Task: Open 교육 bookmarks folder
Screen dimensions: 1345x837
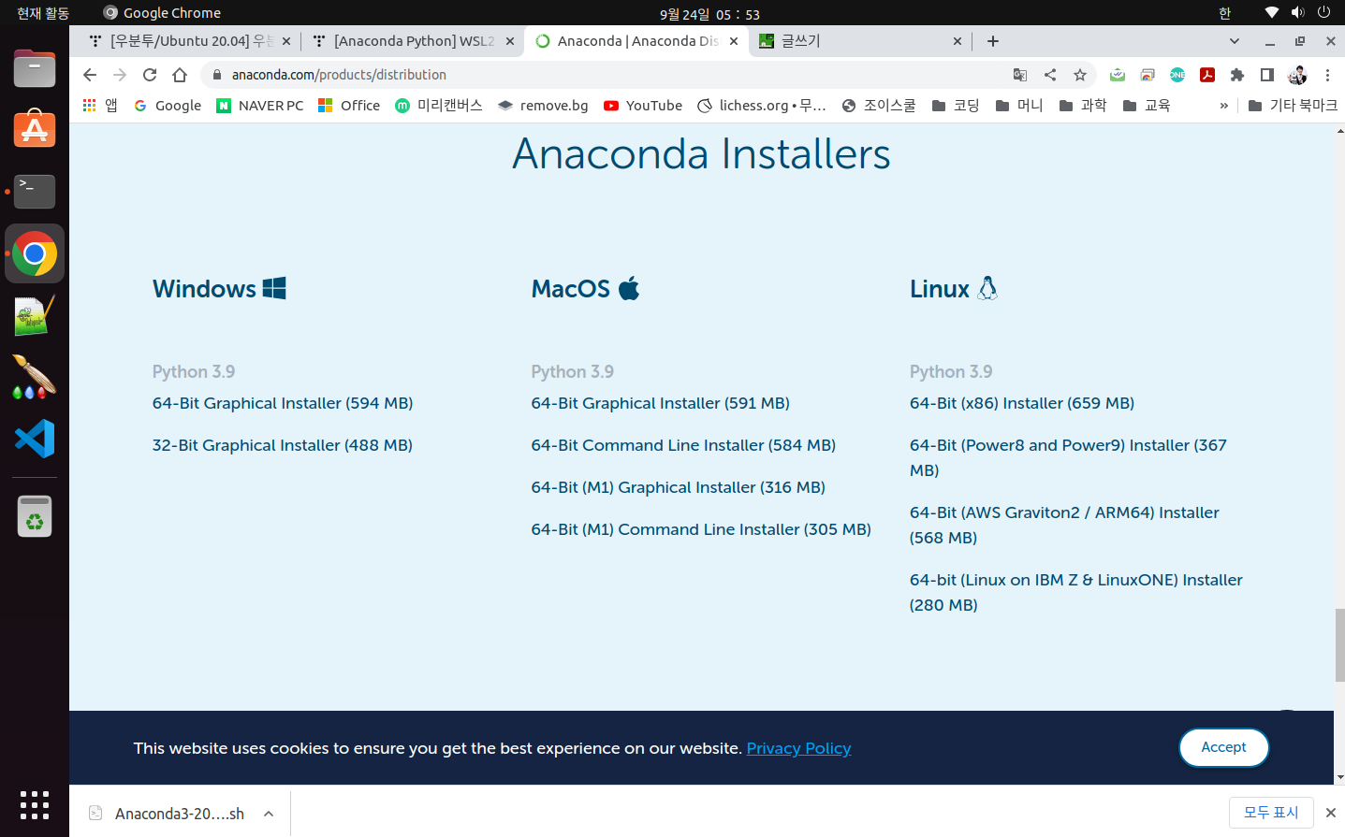Action: coord(1147,106)
